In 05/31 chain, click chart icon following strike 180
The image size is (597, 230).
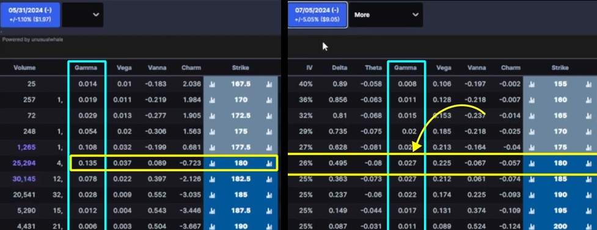[x=269, y=163]
